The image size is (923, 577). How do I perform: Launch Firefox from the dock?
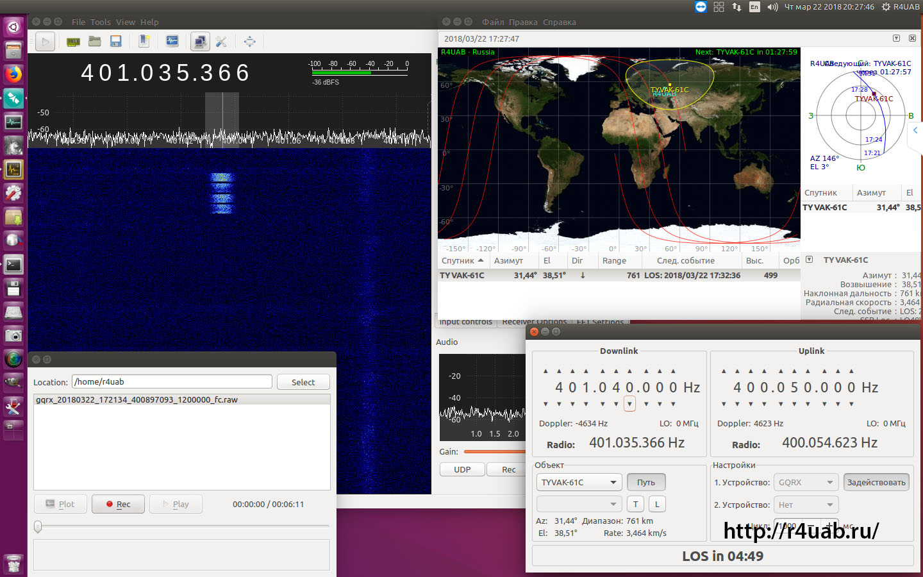point(13,74)
